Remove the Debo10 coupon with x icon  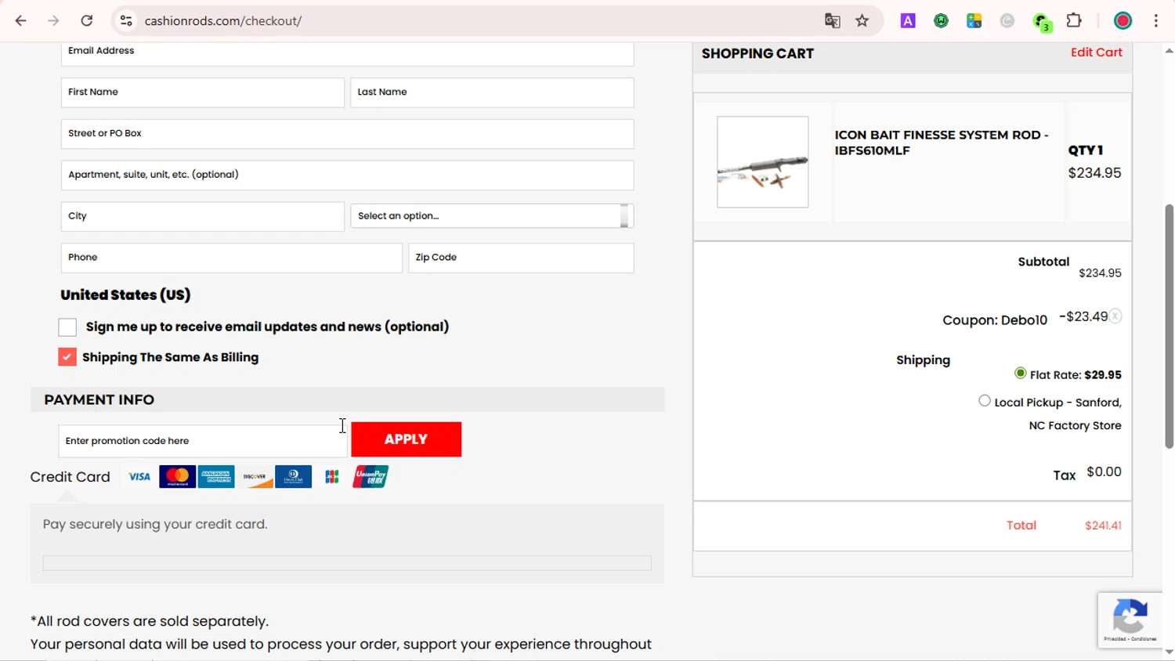coord(1115,316)
